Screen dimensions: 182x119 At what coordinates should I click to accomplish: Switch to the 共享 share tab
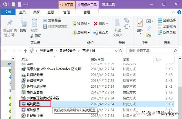pos(36,12)
